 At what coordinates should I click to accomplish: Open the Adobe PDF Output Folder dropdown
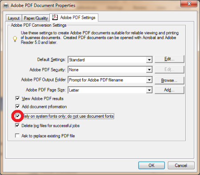(x=149, y=80)
